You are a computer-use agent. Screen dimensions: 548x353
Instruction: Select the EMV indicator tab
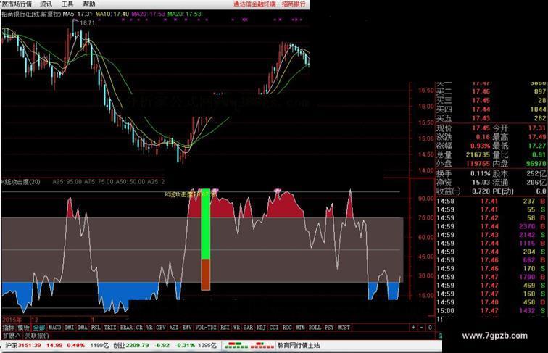click(x=187, y=328)
